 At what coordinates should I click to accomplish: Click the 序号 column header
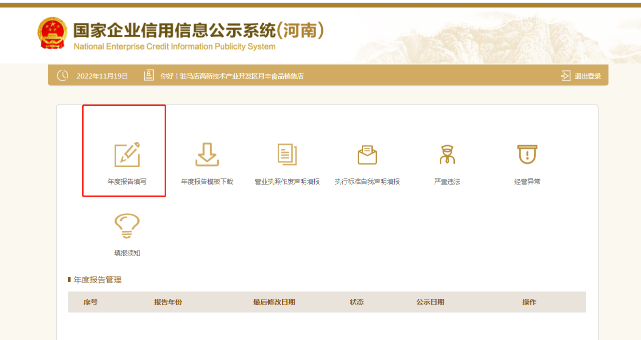coord(91,302)
